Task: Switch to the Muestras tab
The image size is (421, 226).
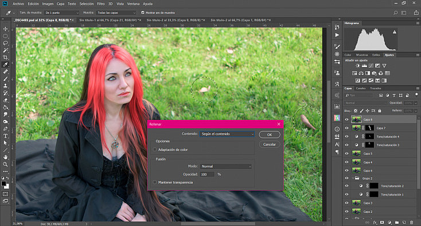Action: coord(362,55)
